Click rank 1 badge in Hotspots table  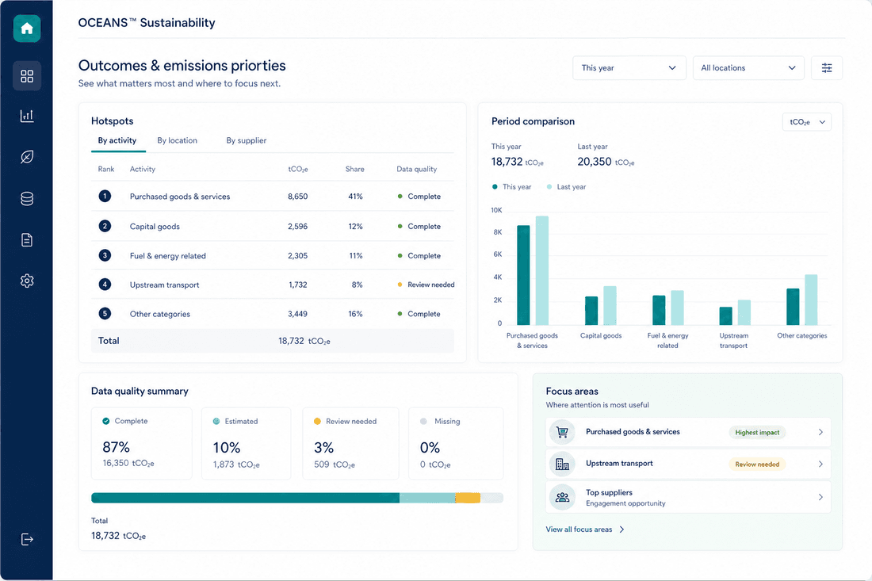[105, 197]
